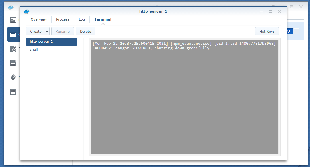This screenshot has height=167, width=310.
Task: Minimize the http-server-1 window
Action: pyautogui.click(x=261, y=11)
